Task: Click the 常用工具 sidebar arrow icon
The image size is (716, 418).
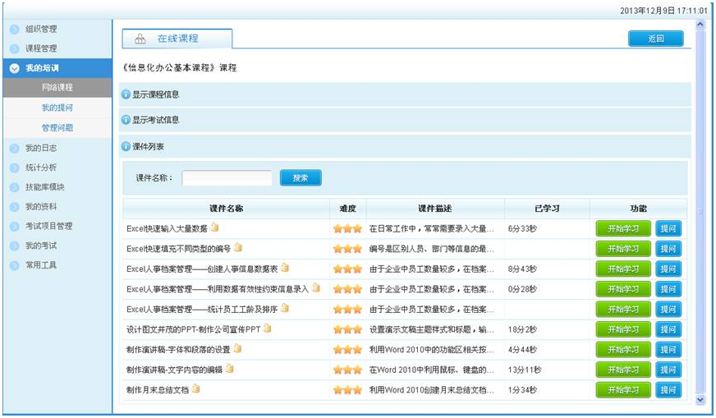Action: (x=14, y=265)
